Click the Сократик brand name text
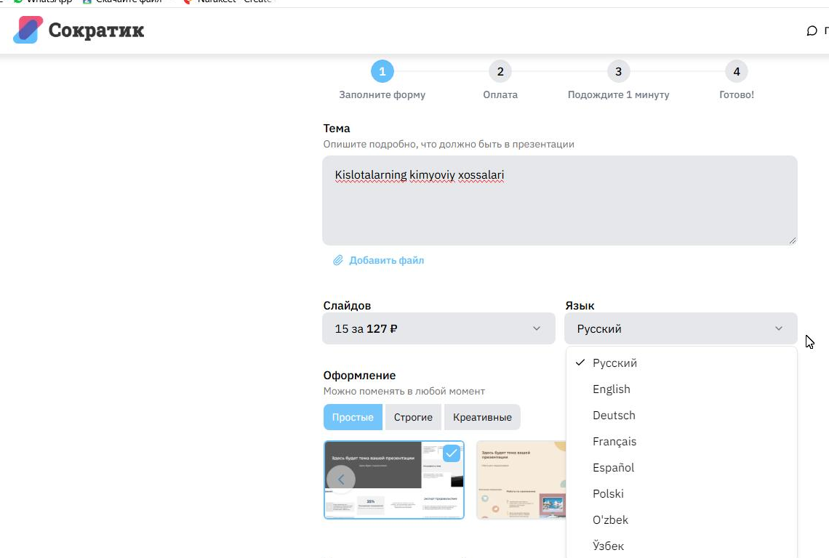This screenshot has height=558, width=829. (x=96, y=30)
